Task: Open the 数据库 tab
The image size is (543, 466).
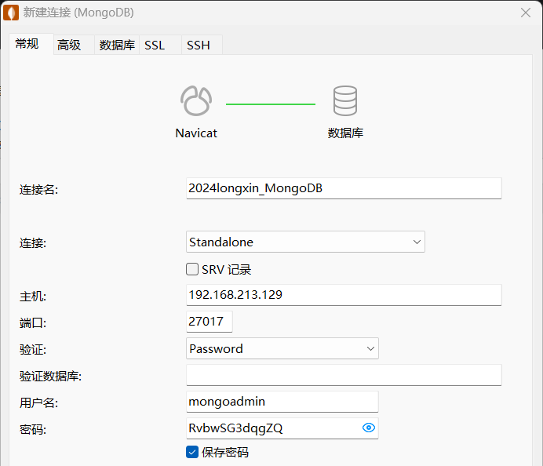Action: click(117, 45)
